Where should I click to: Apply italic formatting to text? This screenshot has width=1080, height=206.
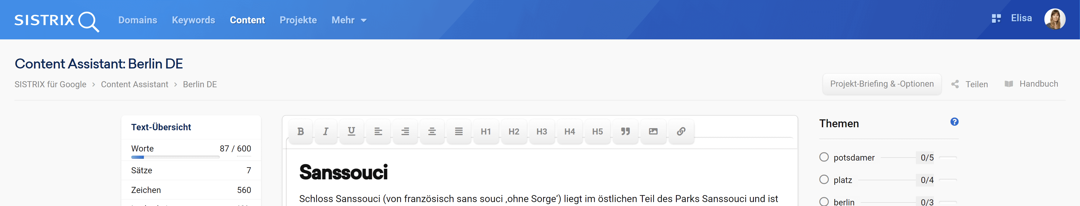pyautogui.click(x=326, y=131)
